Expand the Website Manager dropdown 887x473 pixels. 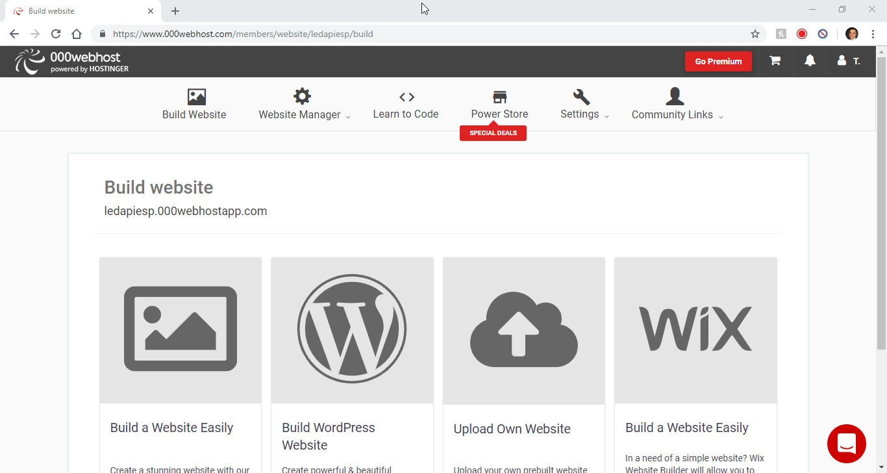(x=349, y=115)
